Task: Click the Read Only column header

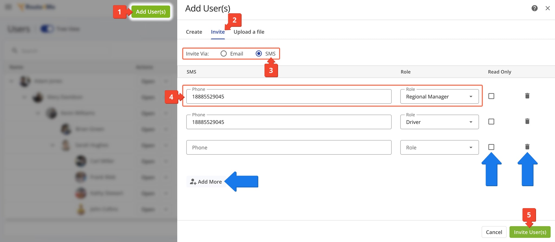Action: tap(499, 72)
